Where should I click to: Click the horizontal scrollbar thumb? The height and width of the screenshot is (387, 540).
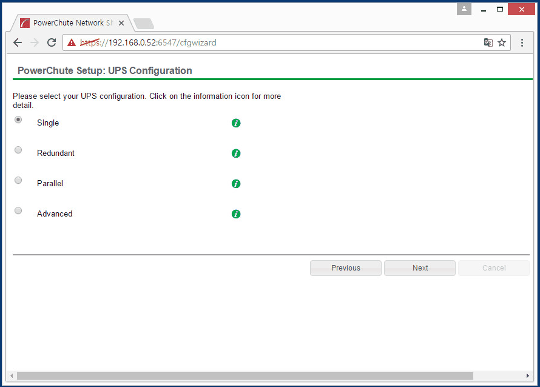click(245, 375)
